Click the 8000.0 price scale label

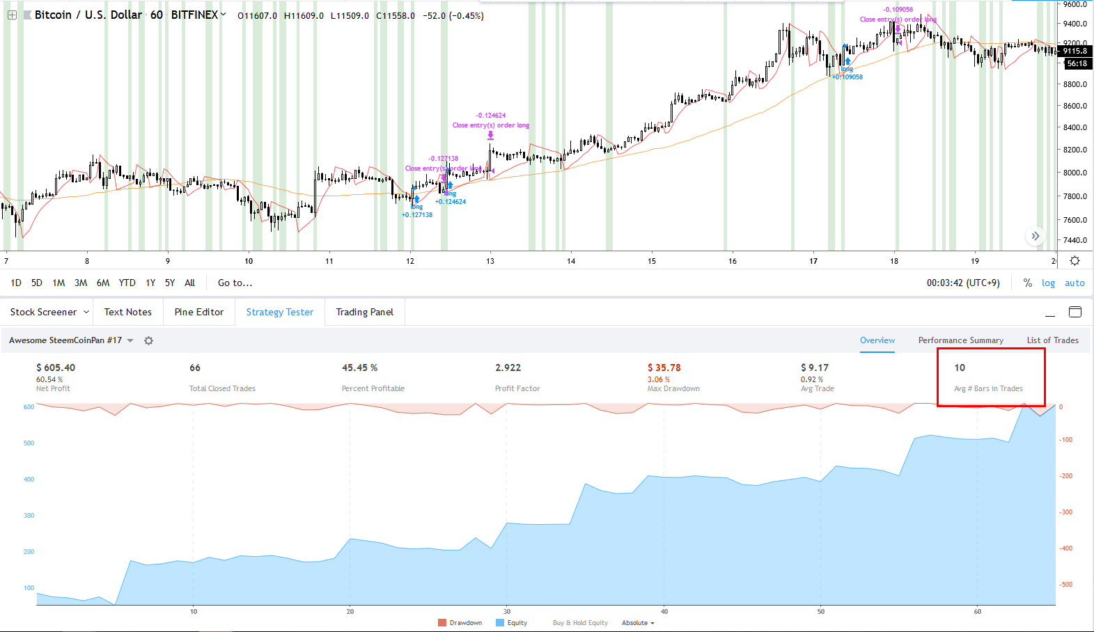coord(1075,173)
